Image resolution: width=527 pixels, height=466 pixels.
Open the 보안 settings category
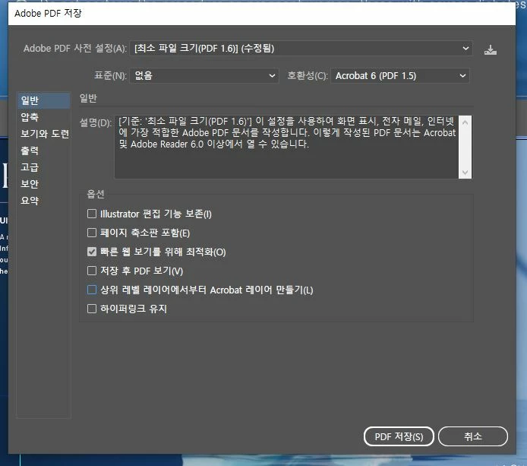click(44, 184)
